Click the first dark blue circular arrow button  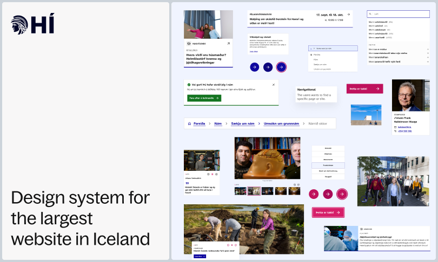255,67
